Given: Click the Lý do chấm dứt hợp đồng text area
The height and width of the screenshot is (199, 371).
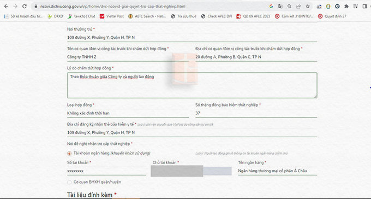Looking at the screenshot, I should click(192, 85).
